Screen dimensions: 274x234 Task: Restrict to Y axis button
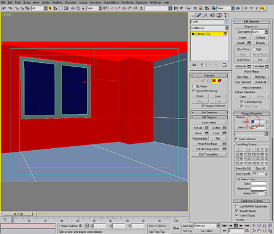[251, 8]
